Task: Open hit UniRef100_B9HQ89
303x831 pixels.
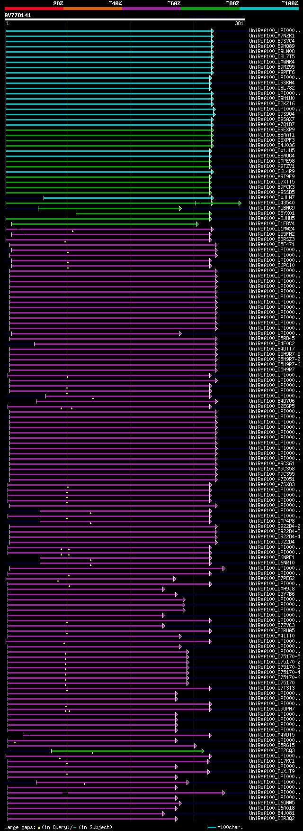Action: (272, 46)
